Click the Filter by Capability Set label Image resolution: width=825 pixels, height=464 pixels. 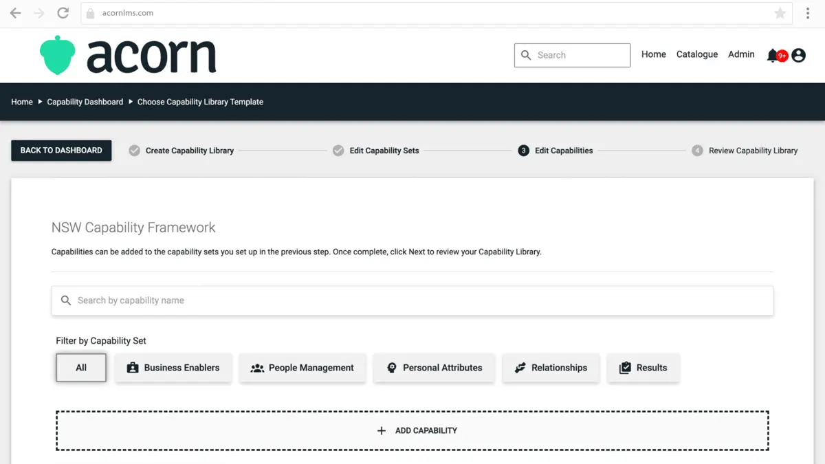[101, 340]
